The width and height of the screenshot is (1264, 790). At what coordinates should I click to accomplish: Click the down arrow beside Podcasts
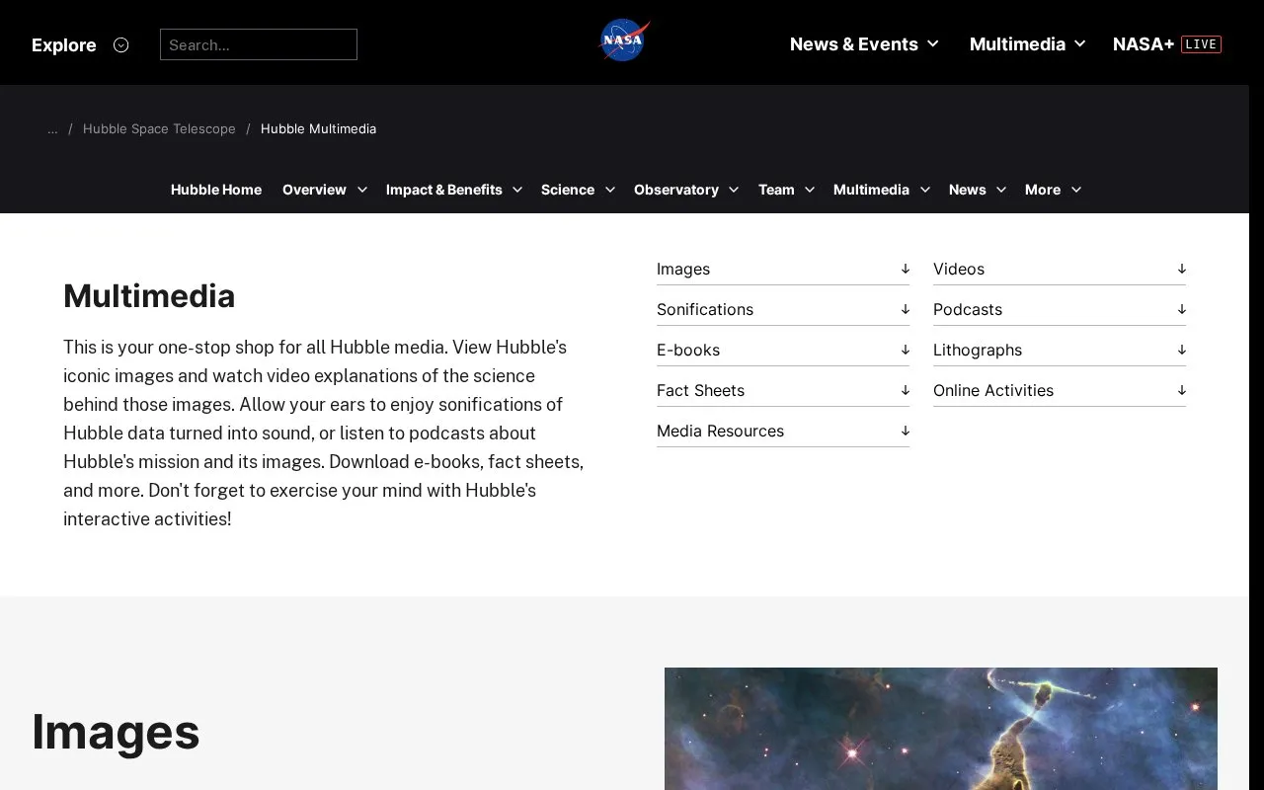(x=1181, y=309)
